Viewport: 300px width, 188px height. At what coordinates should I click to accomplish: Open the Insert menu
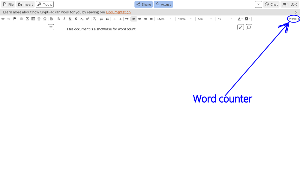tap(25, 5)
